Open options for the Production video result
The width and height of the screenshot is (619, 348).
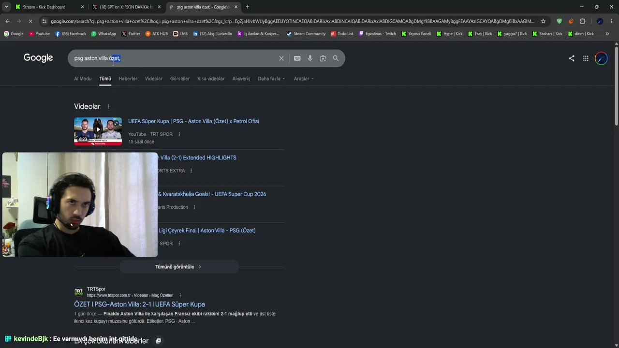point(194,207)
